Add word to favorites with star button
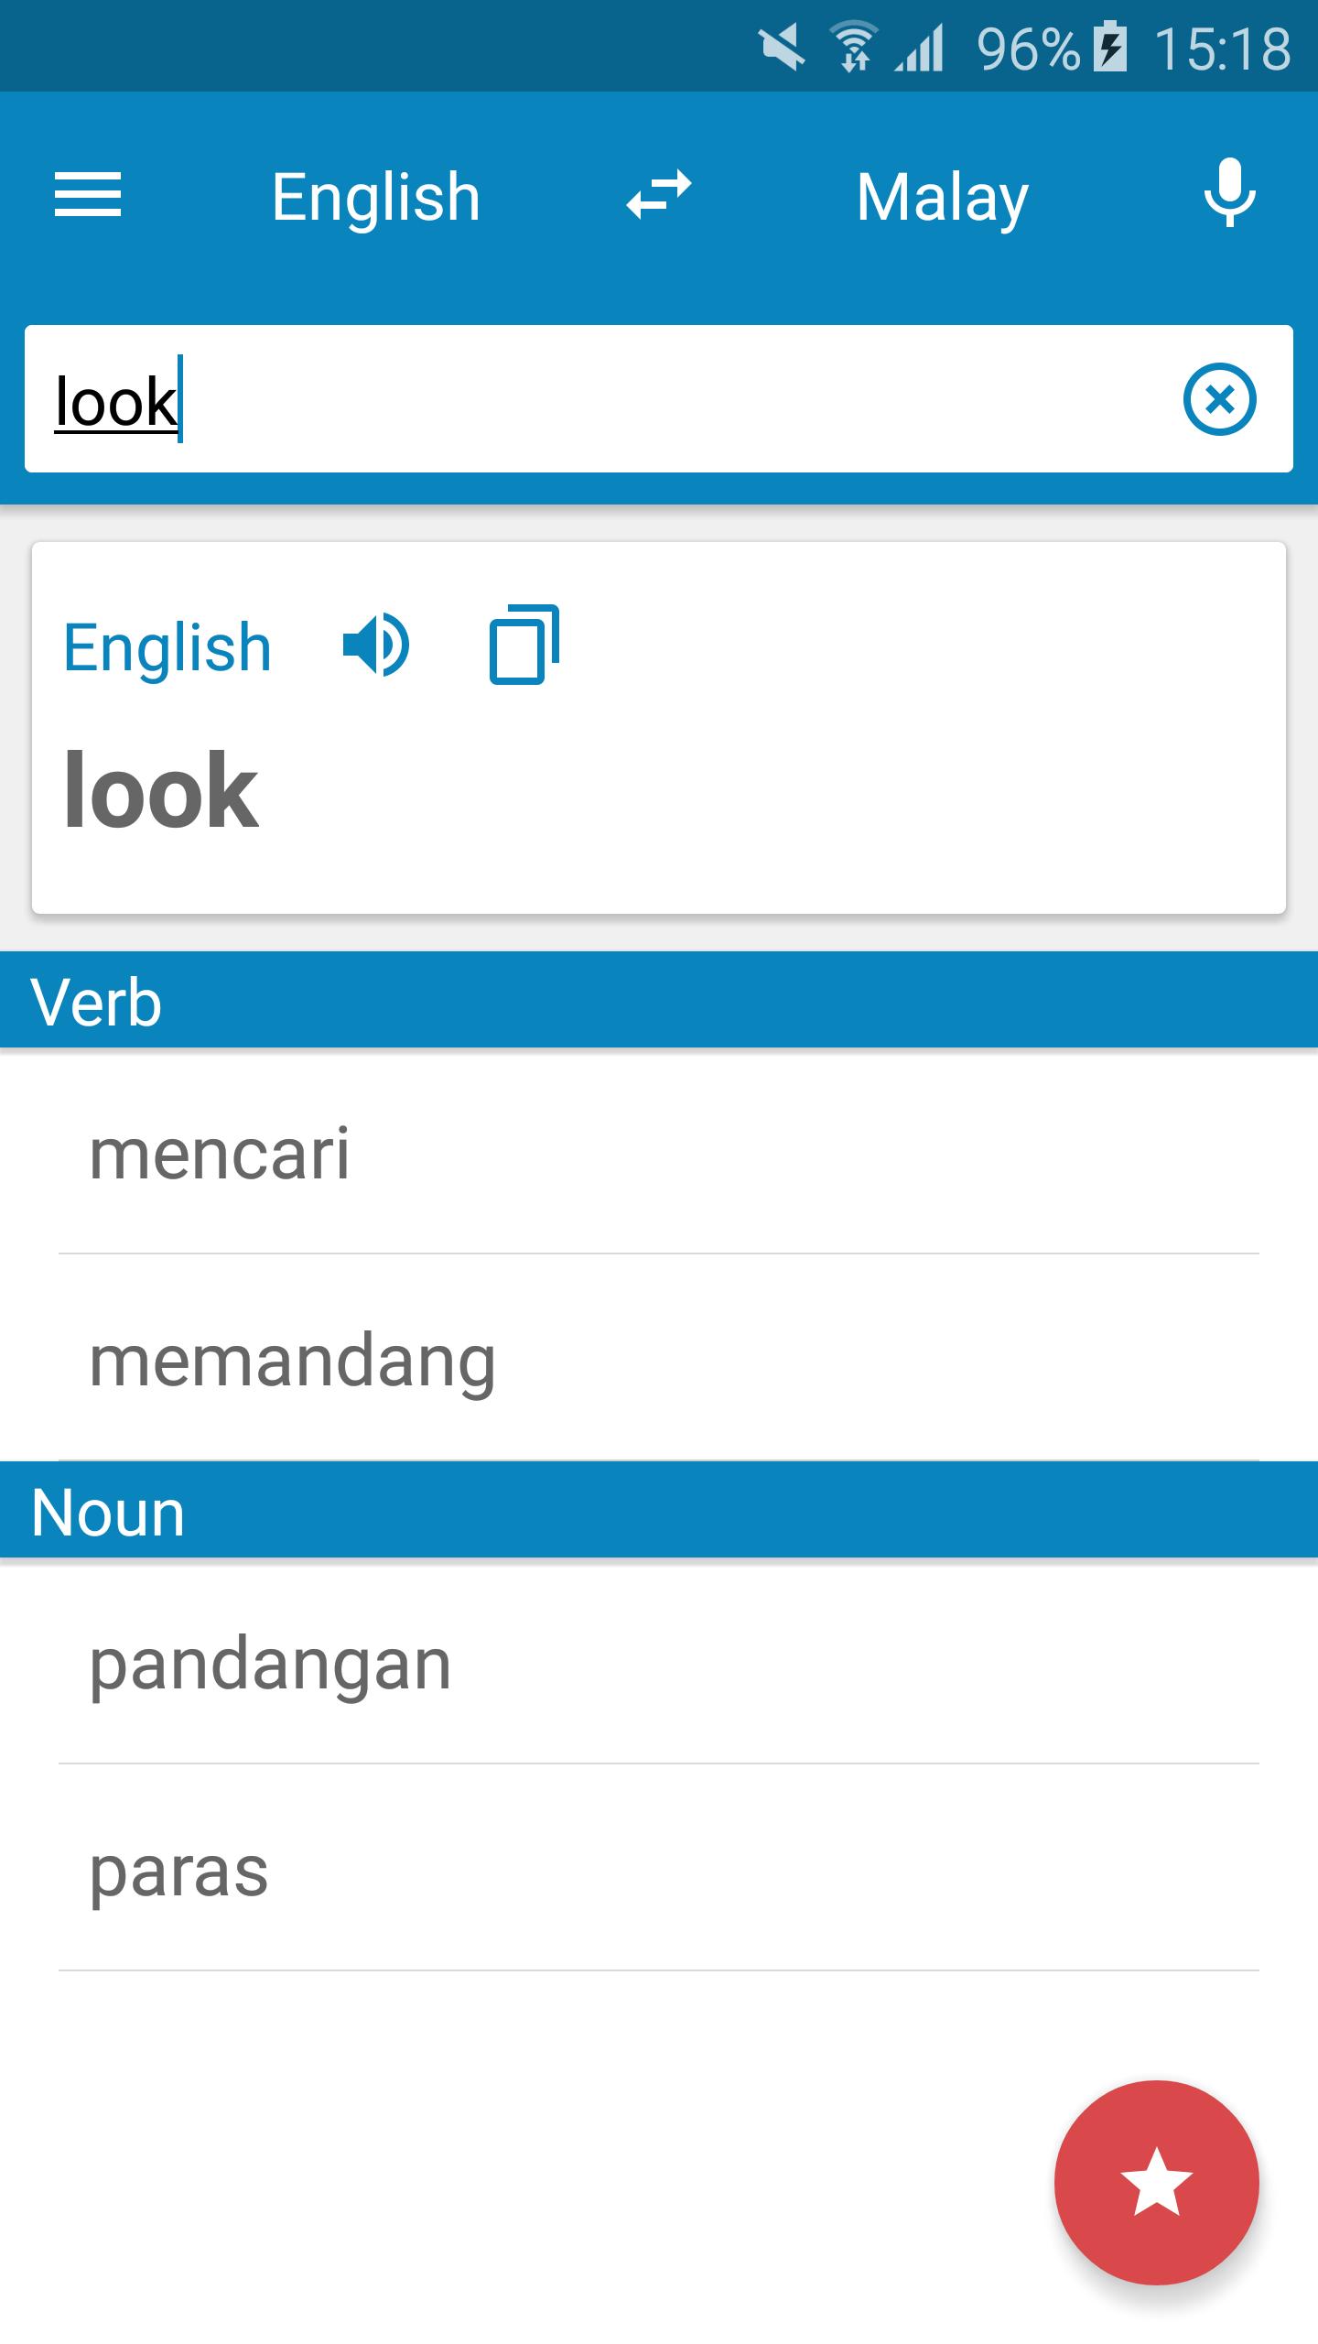Image resolution: width=1318 pixels, height=2344 pixels. [1156, 2182]
